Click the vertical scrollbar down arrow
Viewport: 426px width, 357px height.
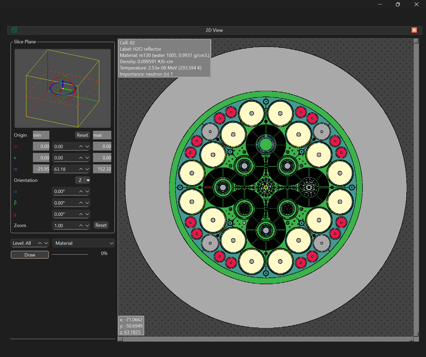tap(416, 334)
